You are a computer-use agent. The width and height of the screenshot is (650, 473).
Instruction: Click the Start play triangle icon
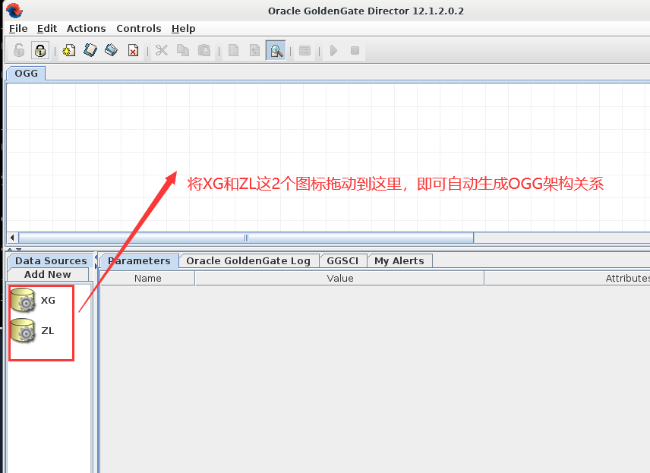coord(333,51)
